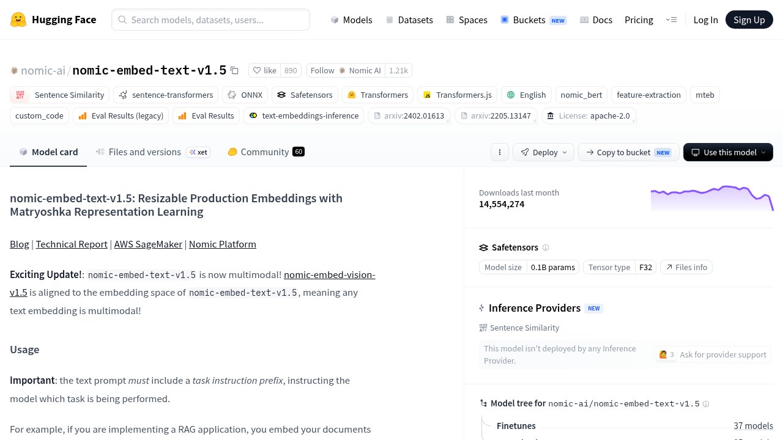
Task: Click the Transformers library tag
Action: (x=377, y=95)
